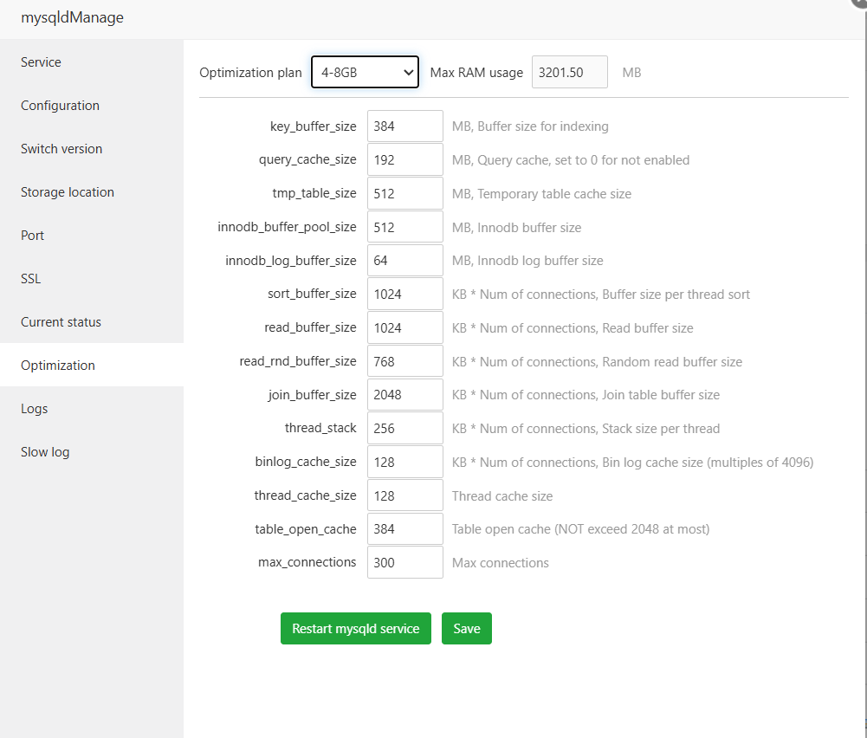
Task: Save the optimization settings
Action: tap(466, 629)
